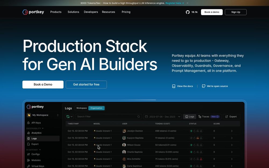Click into the Search Filter field
The width and height of the screenshot is (269, 168).
pyautogui.click(x=108, y=117)
